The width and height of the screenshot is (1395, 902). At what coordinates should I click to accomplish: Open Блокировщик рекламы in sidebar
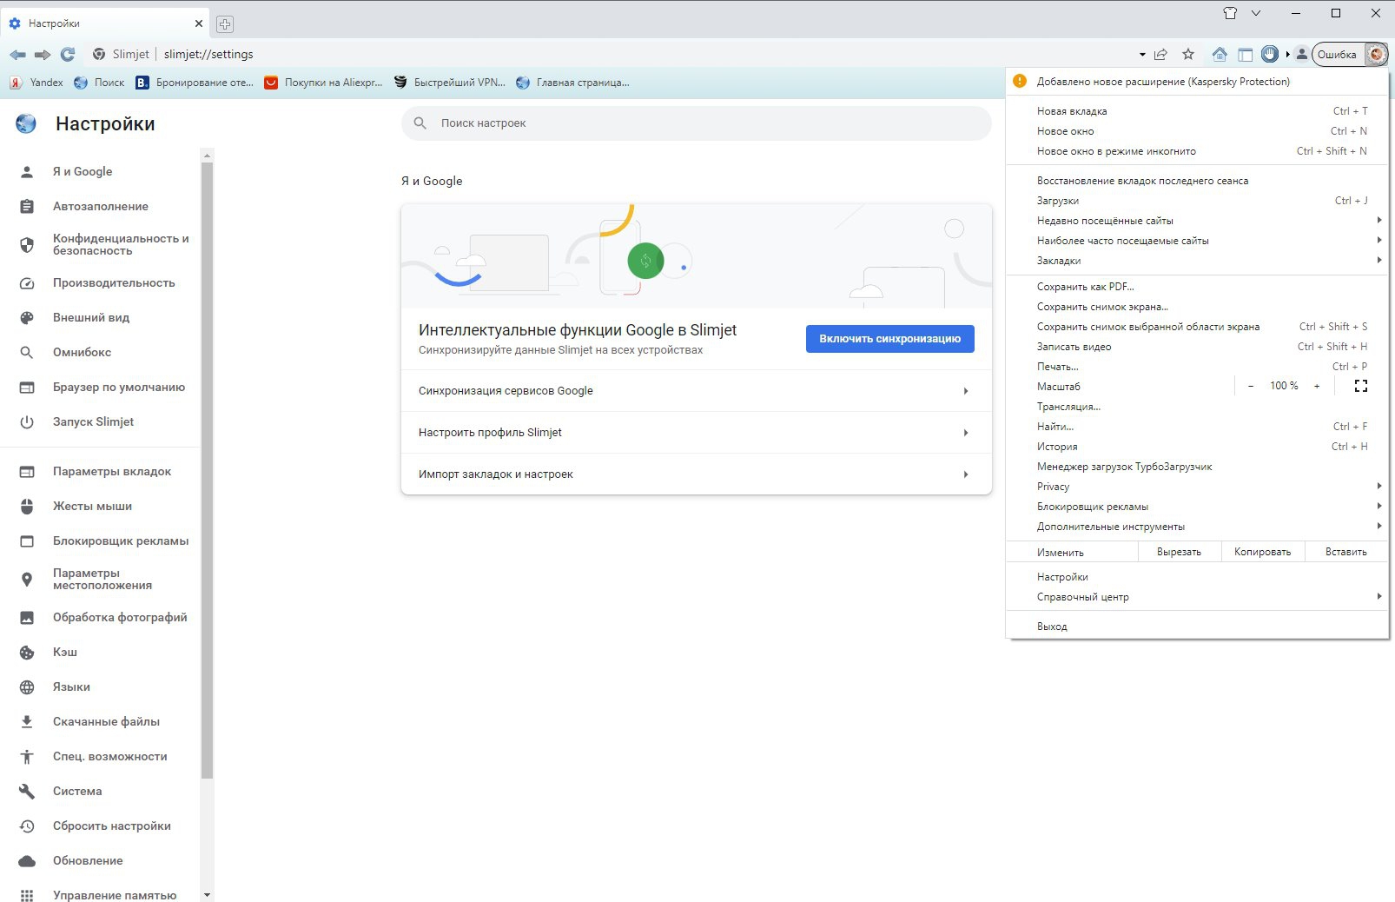(x=100, y=541)
